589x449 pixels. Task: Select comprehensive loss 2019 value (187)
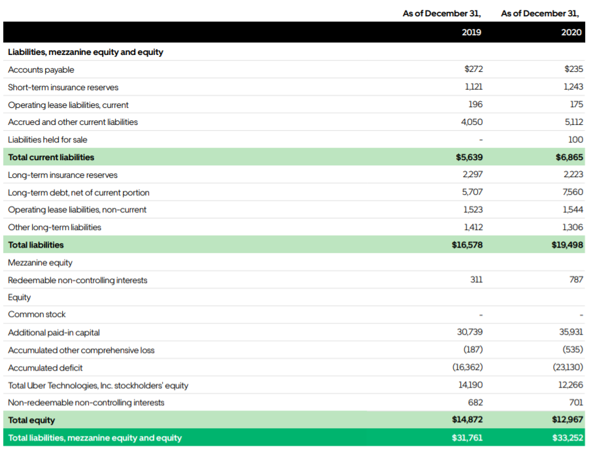[473, 350]
